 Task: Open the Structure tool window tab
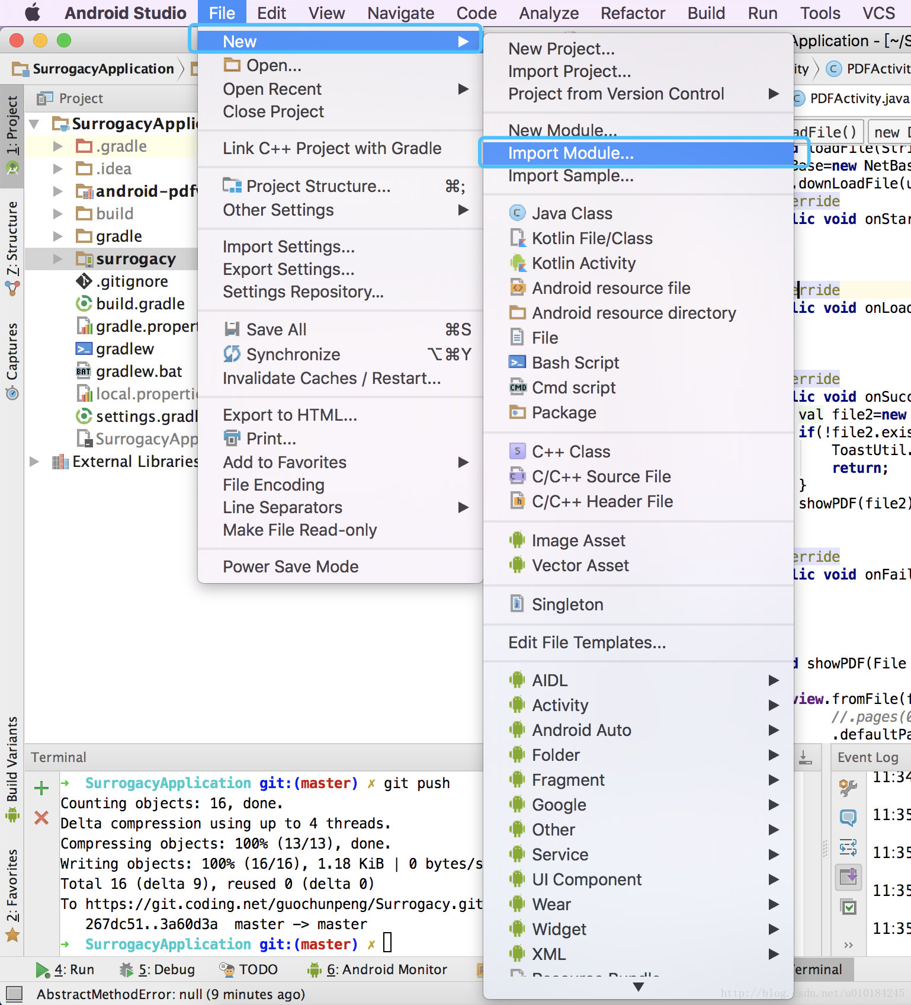12,248
